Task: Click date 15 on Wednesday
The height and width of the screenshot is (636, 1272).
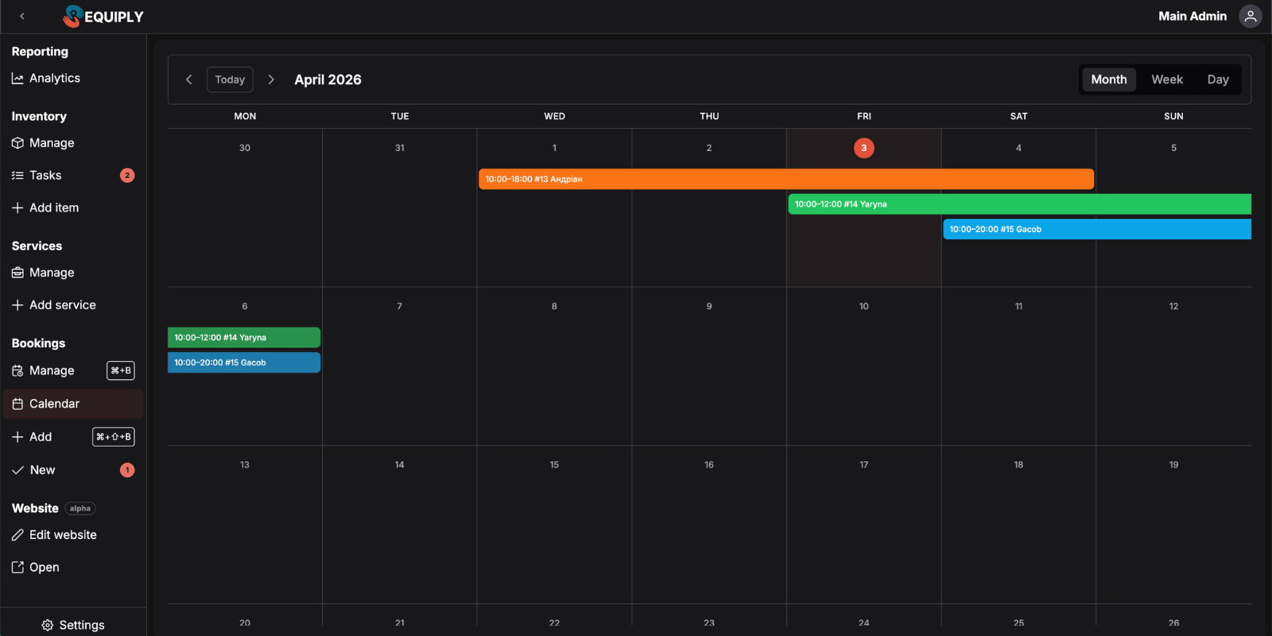Action: pyautogui.click(x=554, y=464)
